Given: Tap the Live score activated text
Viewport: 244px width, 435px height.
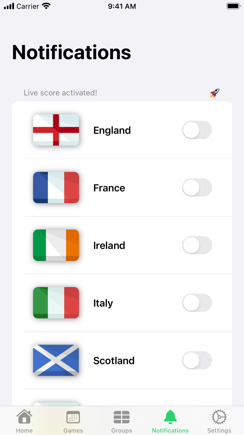Looking at the screenshot, I should click(60, 93).
